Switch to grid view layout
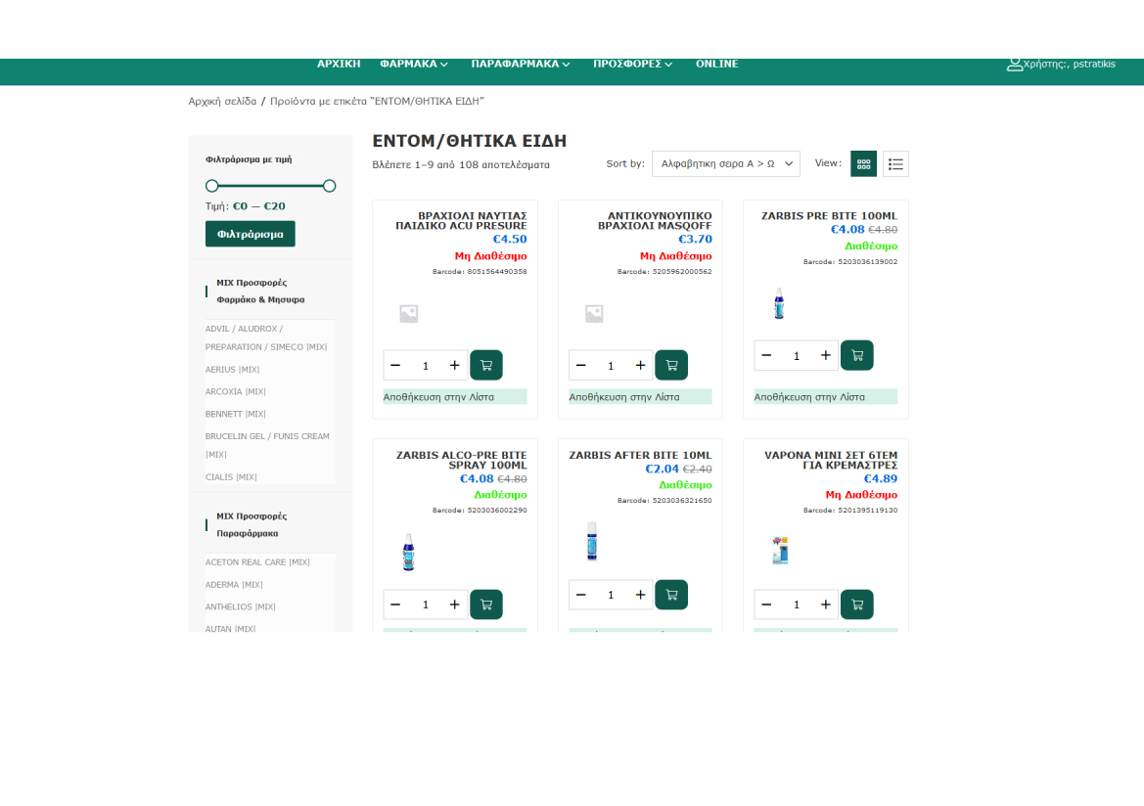The width and height of the screenshot is (1144, 806). [863, 164]
